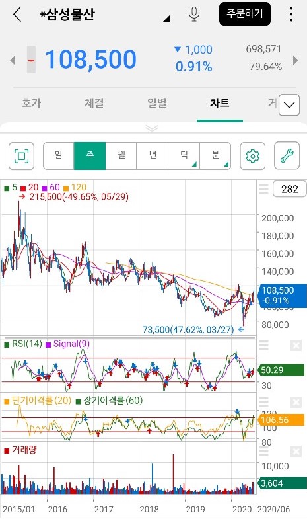Tap the green 5 moving average legend
This screenshot has height=519, width=307.
point(11,188)
